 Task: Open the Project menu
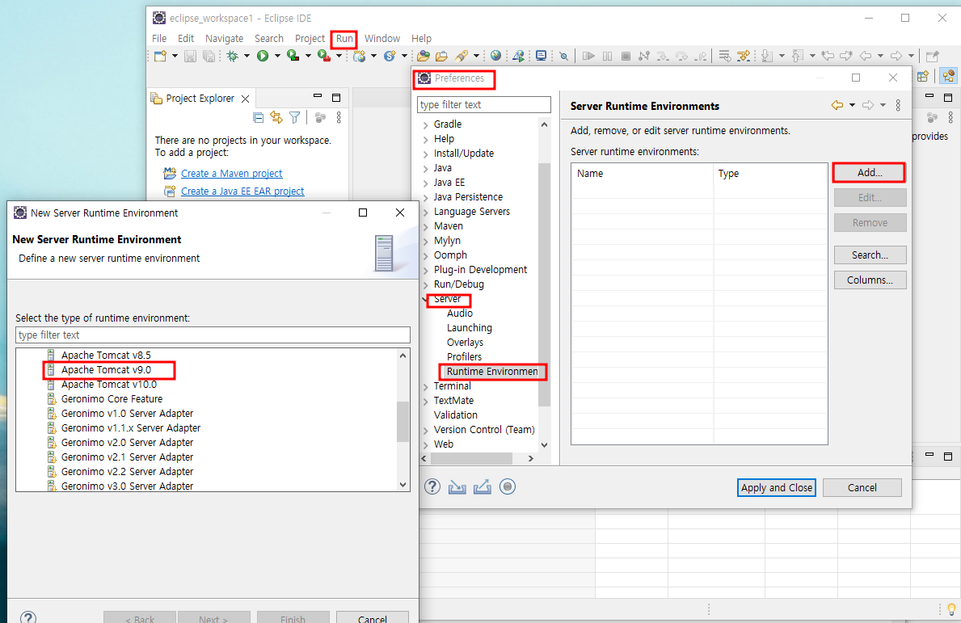(x=310, y=38)
